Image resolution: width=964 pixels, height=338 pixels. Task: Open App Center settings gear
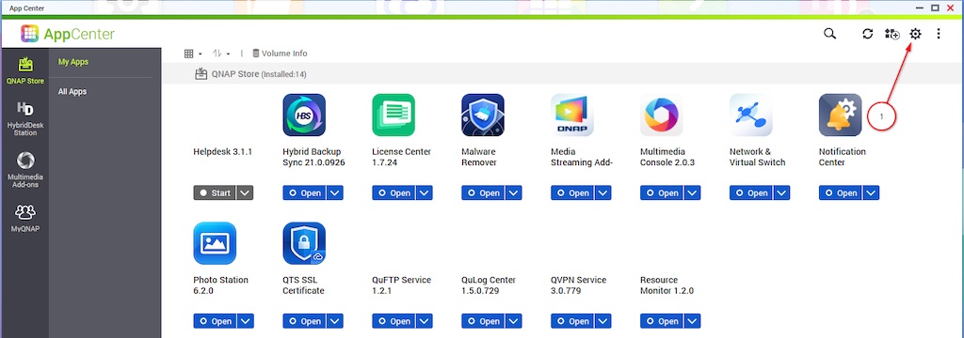pos(915,34)
